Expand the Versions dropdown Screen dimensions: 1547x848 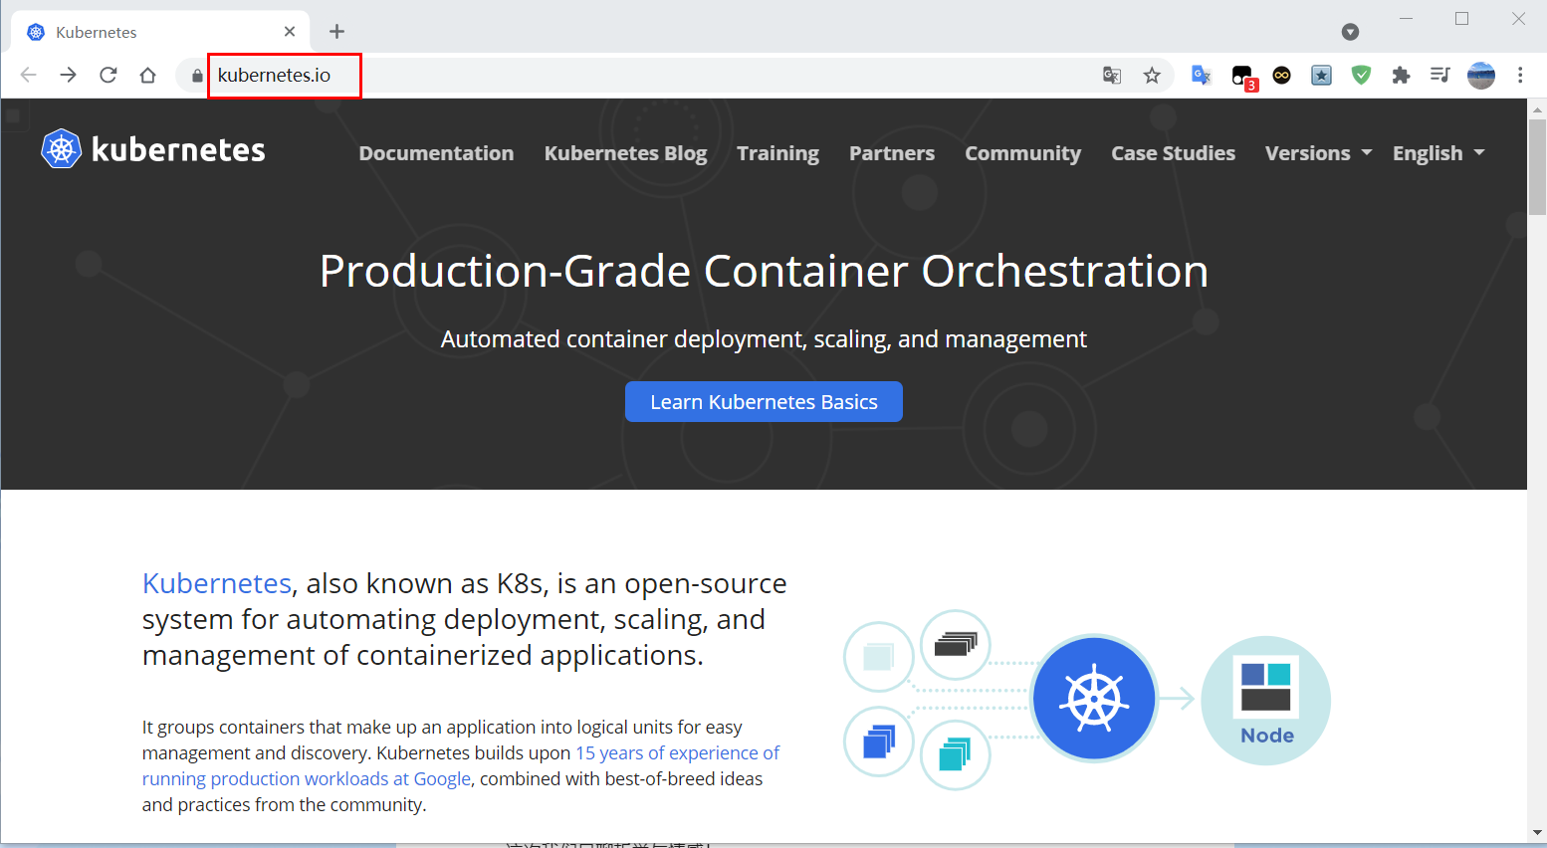click(x=1318, y=153)
